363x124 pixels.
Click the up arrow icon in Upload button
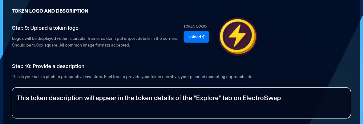click(204, 37)
